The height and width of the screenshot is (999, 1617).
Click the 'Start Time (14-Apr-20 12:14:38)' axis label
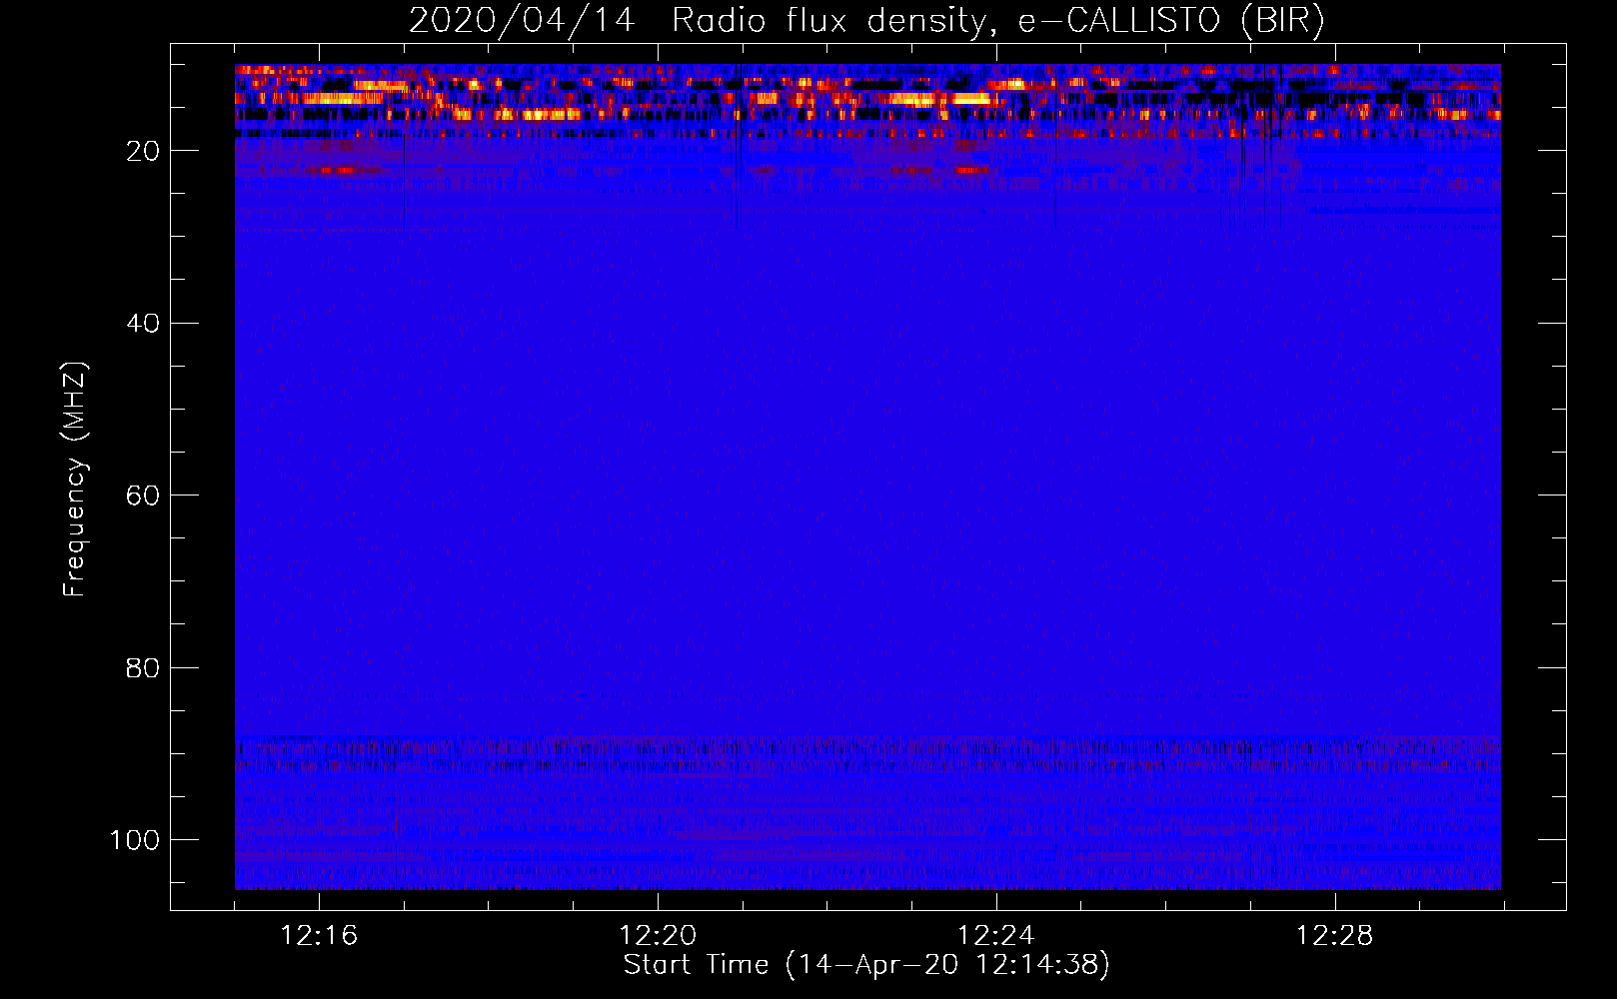point(866,965)
